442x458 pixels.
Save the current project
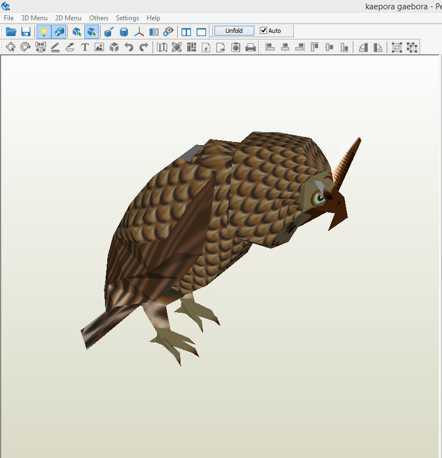pyautogui.click(x=26, y=31)
